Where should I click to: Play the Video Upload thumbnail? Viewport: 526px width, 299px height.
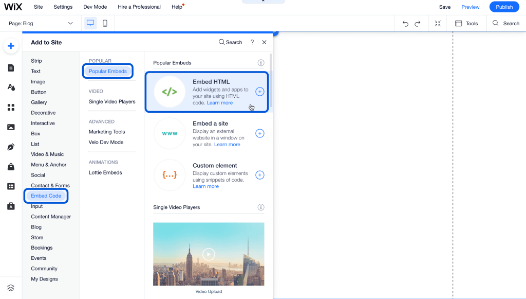[x=209, y=254]
